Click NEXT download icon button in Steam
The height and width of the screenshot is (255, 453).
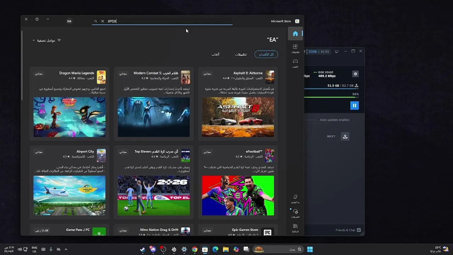click(345, 136)
